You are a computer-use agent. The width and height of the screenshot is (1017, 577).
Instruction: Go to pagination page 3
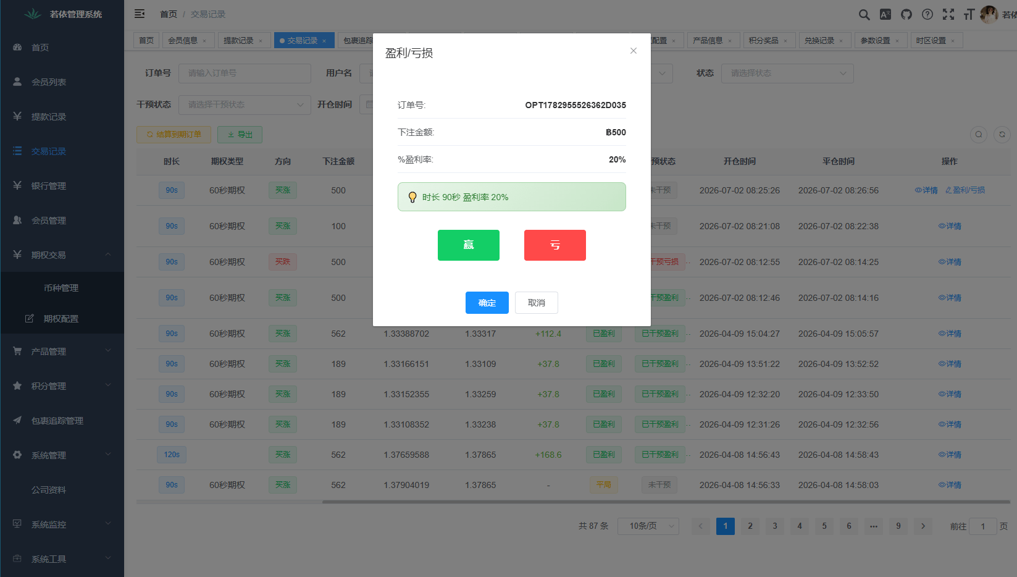pyautogui.click(x=774, y=526)
